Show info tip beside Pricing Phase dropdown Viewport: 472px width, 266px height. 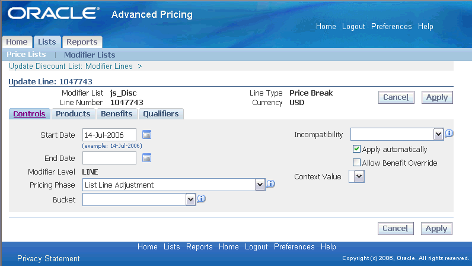click(x=270, y=183)
